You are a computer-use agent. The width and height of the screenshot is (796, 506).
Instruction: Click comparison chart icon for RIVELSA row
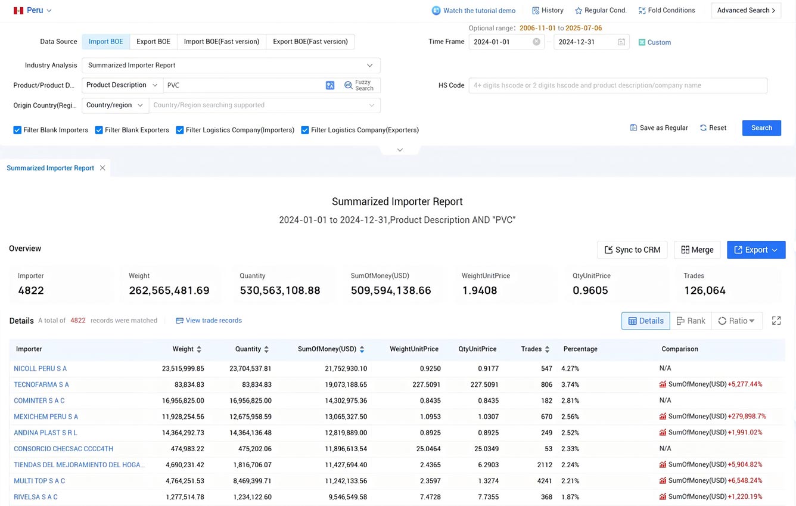(663, 496)
